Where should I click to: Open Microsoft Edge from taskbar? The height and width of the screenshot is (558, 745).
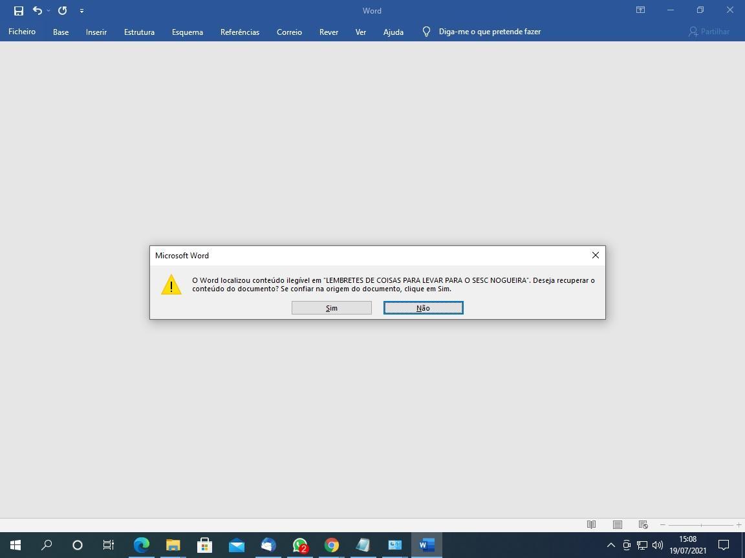coord(141,545)
